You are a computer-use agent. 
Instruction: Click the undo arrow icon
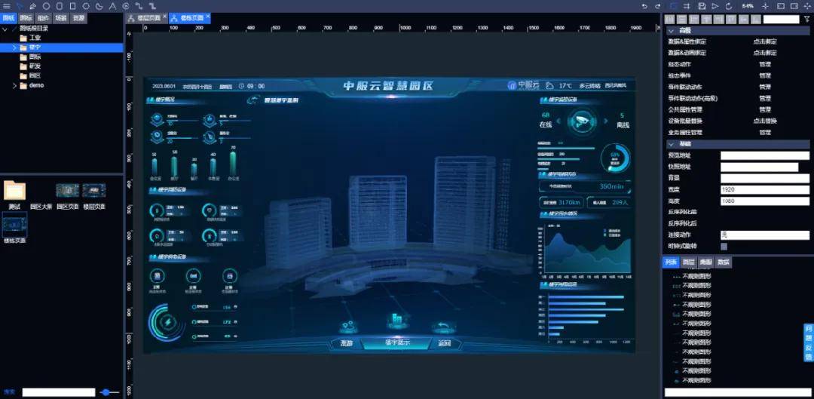click(644, 6)
